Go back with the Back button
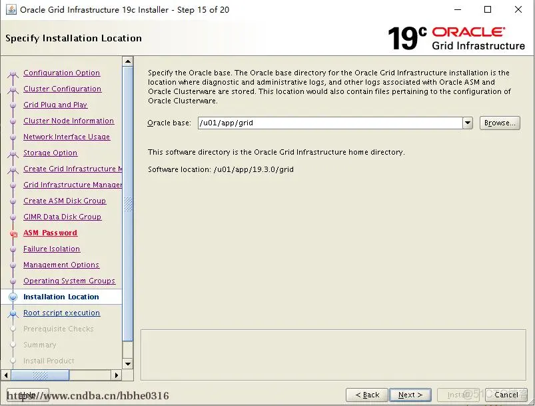Image resolution: width=535 pixels, height=406 pixels. point(367,395)
